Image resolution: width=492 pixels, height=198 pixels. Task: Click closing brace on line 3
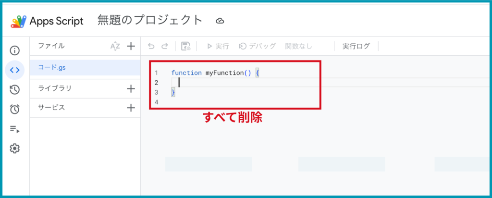coord(173,93)
